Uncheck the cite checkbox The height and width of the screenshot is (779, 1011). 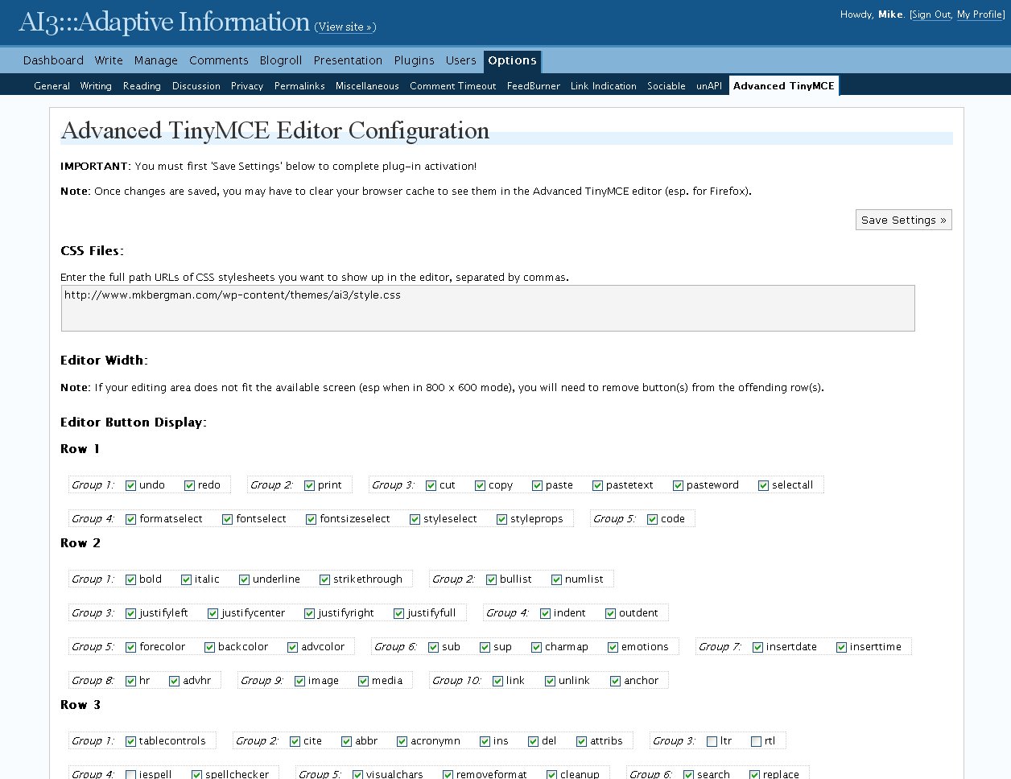[295, 741]
